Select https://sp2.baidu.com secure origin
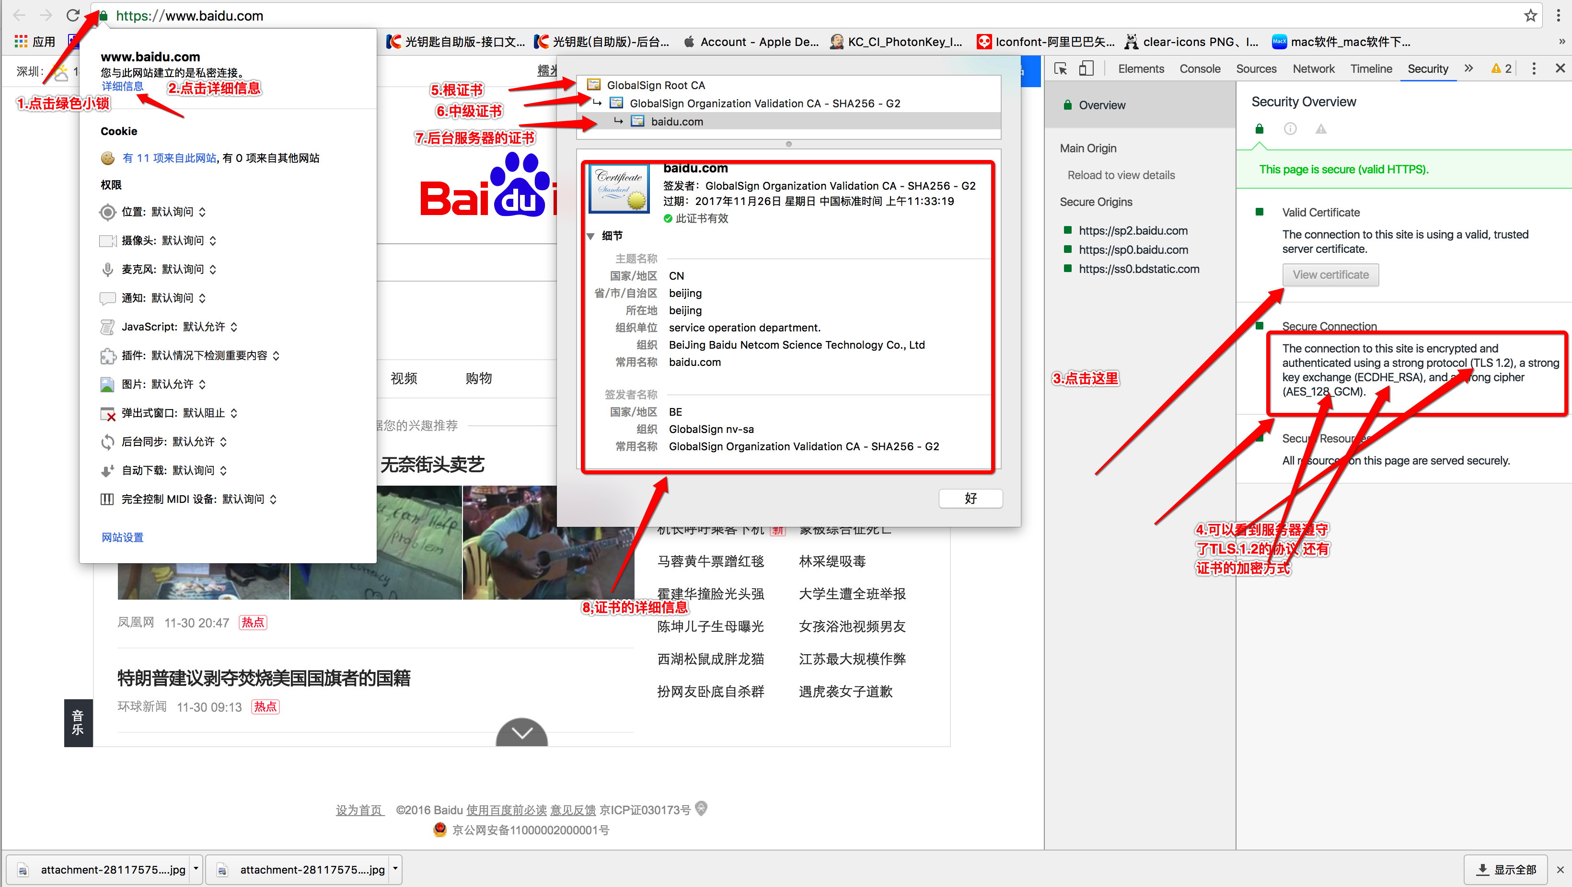This screenshot has height=887, width=1572. point(1133,230)
